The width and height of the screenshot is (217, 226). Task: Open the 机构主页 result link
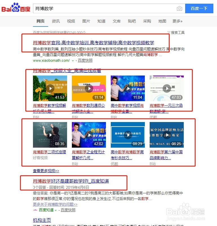pos(42,220)
